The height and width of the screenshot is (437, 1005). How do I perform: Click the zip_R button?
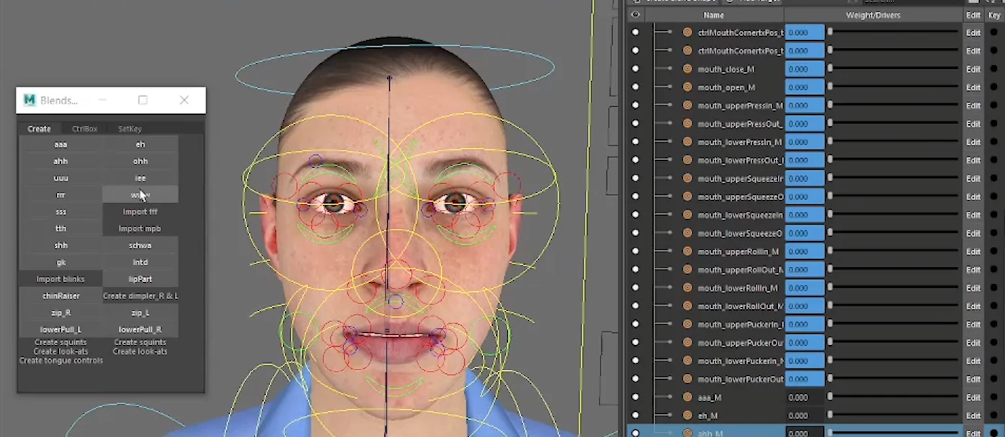tap(61, 313)
